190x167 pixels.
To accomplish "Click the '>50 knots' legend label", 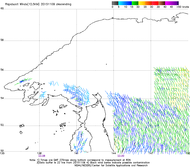I will [x=183, y=7].
